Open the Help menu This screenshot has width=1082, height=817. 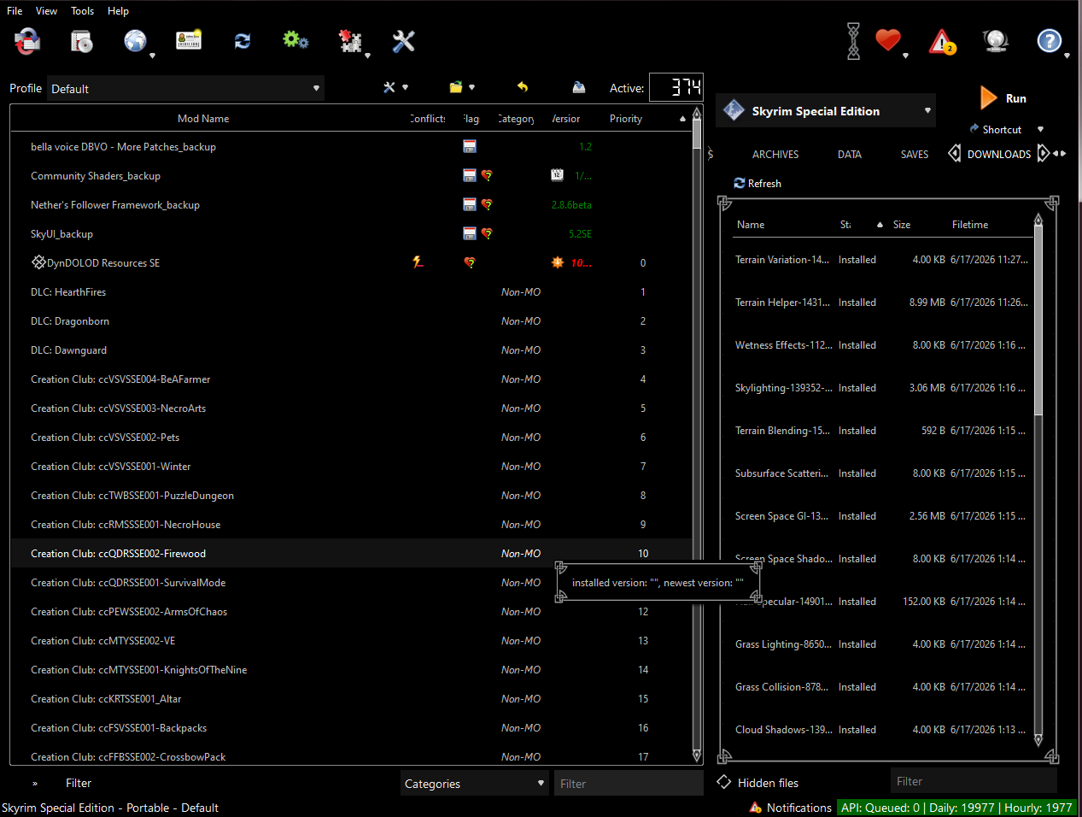tap(118, 11)
